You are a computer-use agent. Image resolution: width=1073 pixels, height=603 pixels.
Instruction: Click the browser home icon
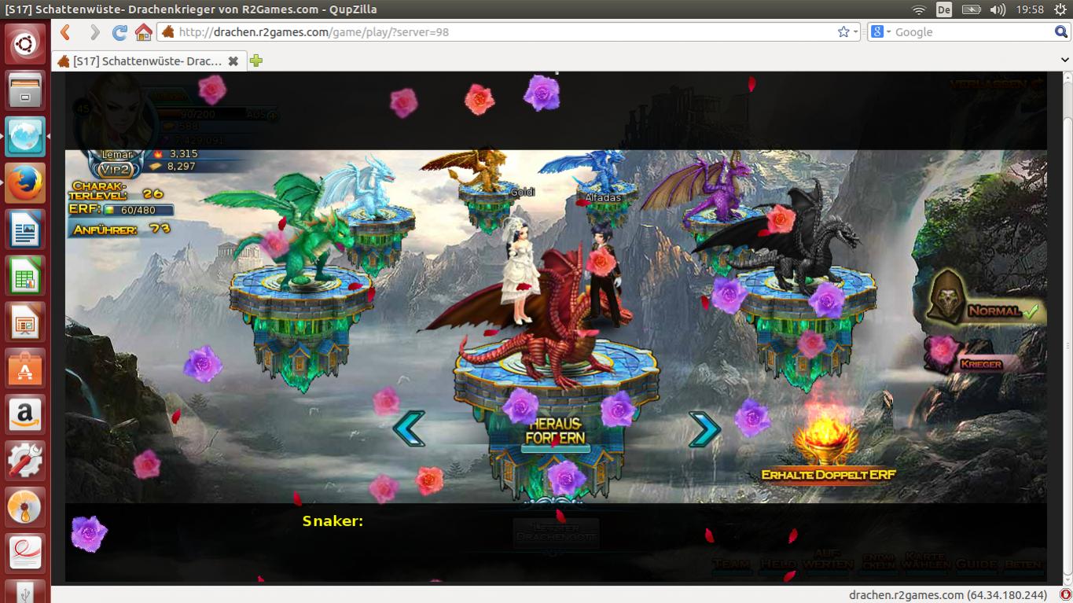pos(143,32)
